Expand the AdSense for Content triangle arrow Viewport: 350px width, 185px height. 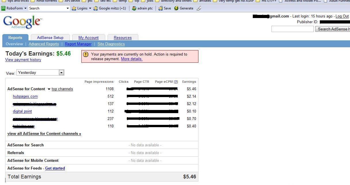pyautogui.click(x=49, y=89)
